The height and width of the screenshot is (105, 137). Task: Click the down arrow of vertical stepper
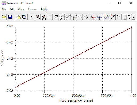coord(129,18)
